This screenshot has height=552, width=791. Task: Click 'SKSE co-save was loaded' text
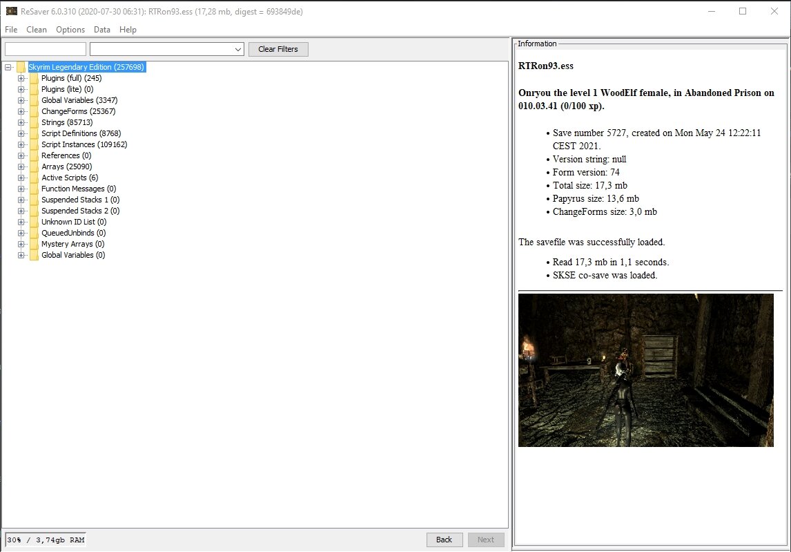[605, 275]
